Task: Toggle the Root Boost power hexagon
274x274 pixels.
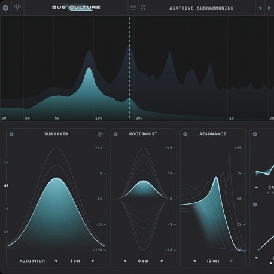Action: [x=115, y=134]
